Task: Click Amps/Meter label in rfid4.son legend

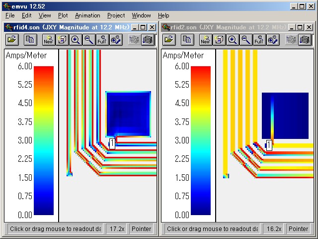Action: (26, 55)
